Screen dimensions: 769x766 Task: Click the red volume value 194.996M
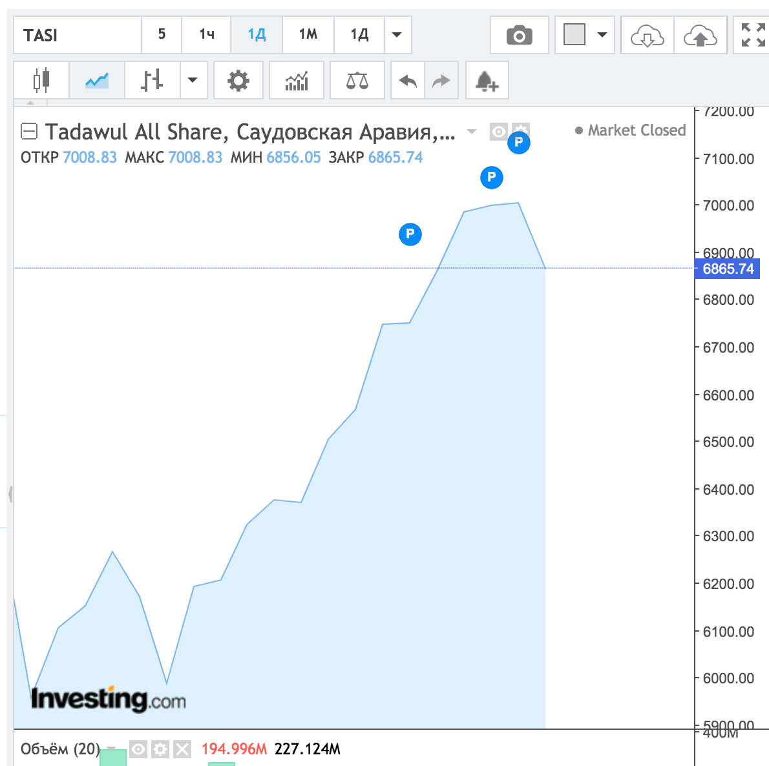(x=234, y=749)
